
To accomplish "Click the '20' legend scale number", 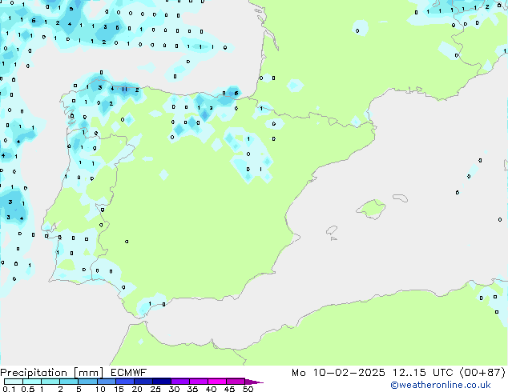I will [137, 389].
